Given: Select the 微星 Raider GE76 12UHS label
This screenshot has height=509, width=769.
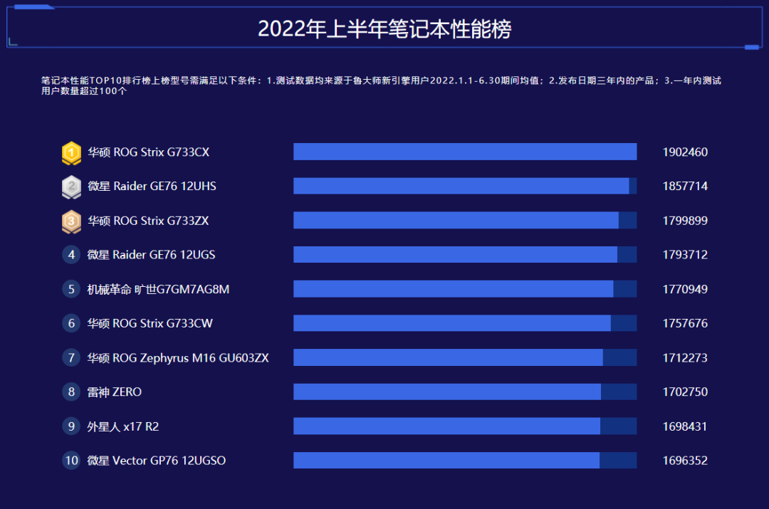Looking at the screenshot, I should [152, 187].
